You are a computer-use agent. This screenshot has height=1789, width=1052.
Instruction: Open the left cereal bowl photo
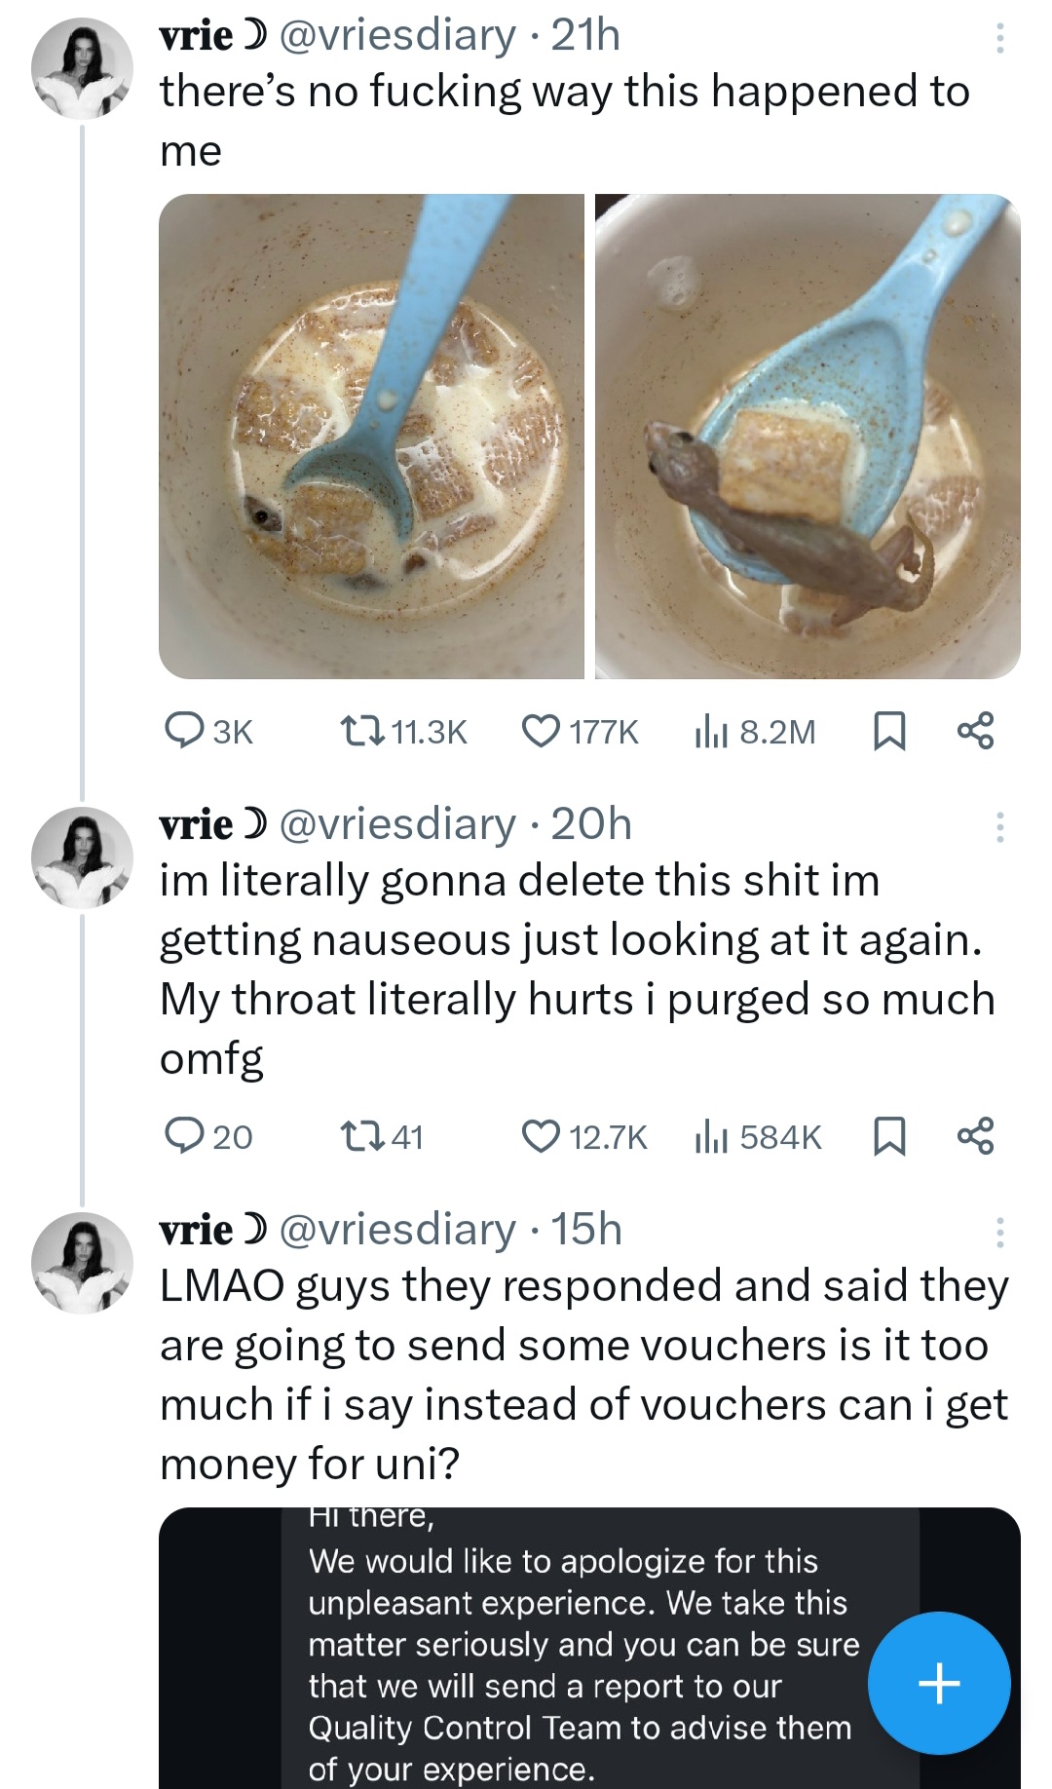click(371, 437)
